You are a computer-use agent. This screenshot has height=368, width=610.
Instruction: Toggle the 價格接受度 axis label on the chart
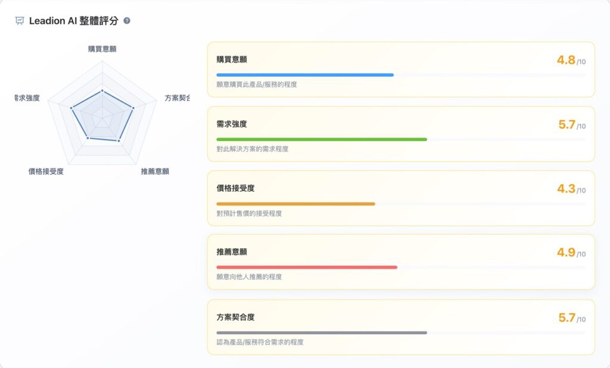click(x=46, y=171)
